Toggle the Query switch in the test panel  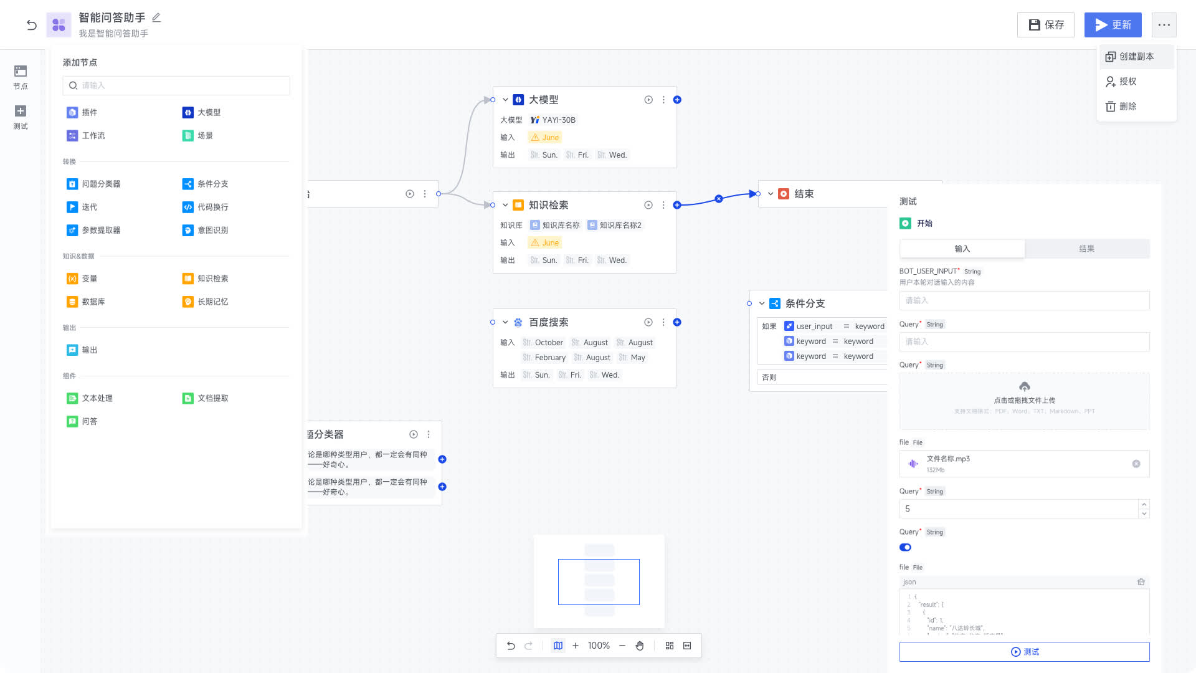pos(905,547)
